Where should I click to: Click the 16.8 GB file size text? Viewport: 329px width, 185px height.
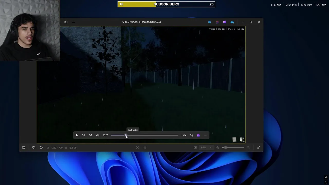click(72, 148)
